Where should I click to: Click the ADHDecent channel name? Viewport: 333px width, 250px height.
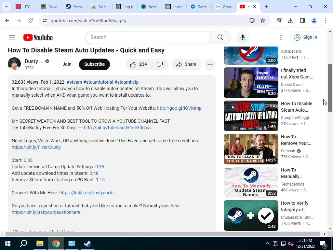(291, 51)
